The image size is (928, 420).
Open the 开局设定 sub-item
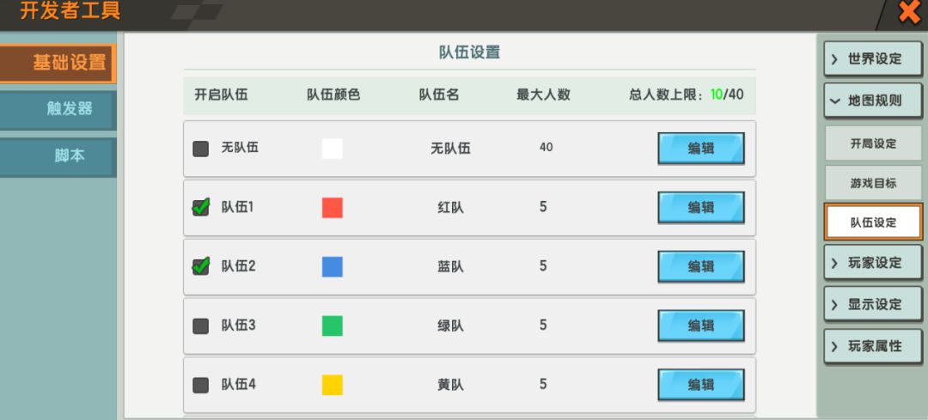873,143
